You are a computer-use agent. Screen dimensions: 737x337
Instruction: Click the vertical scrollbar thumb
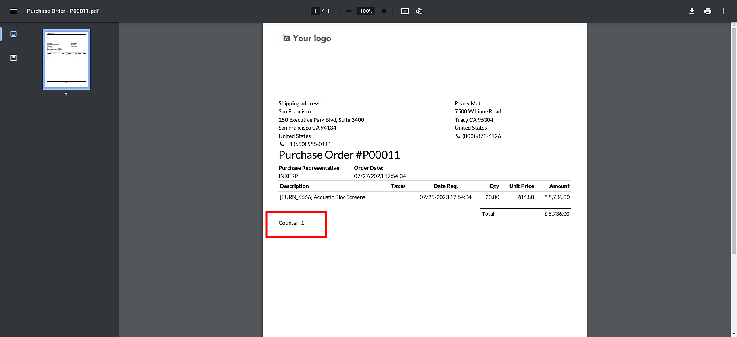tap(734, 141)
